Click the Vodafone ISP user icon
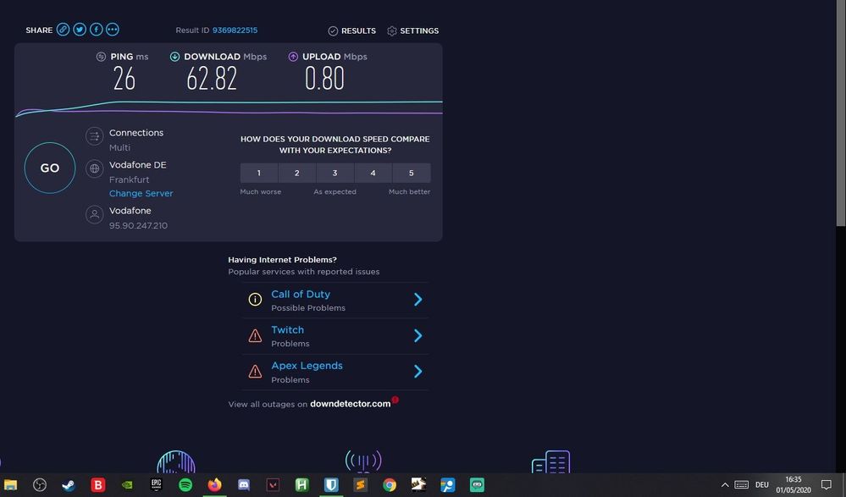 [x=94, y=214]
